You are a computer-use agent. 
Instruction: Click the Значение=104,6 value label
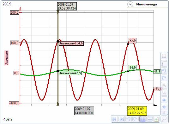[x=71, y=43]
